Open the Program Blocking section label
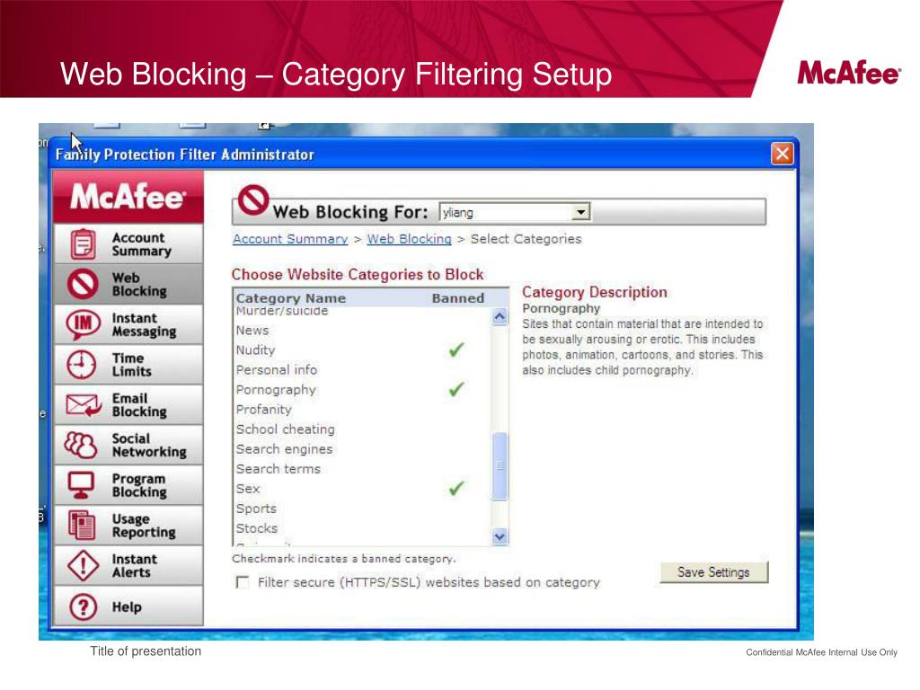Image resolution: width=920 pixels, height=690 pixels. click(139, 485)
